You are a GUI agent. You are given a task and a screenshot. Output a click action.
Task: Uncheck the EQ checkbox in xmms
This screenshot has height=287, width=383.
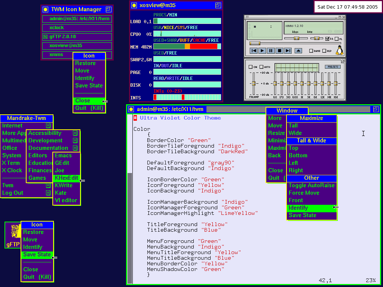pyautogui.click(x=328, y=38)
